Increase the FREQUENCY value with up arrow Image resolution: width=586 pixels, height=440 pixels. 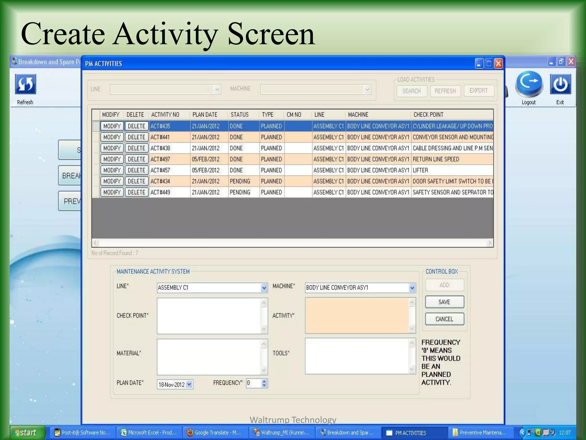pyautogui.click(x=264, y=381)
